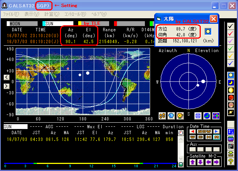Toggle the blue checkmark button
Viewport: 238px width, 171px height.
231,63
